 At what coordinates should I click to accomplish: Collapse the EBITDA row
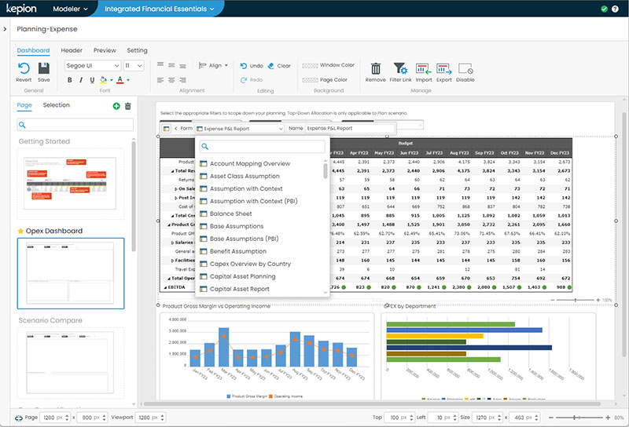pyautogui.click(x=165, y=287)
